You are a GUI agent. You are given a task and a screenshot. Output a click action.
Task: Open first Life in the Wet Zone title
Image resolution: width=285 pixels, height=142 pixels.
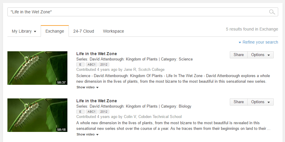coord(96,54)
